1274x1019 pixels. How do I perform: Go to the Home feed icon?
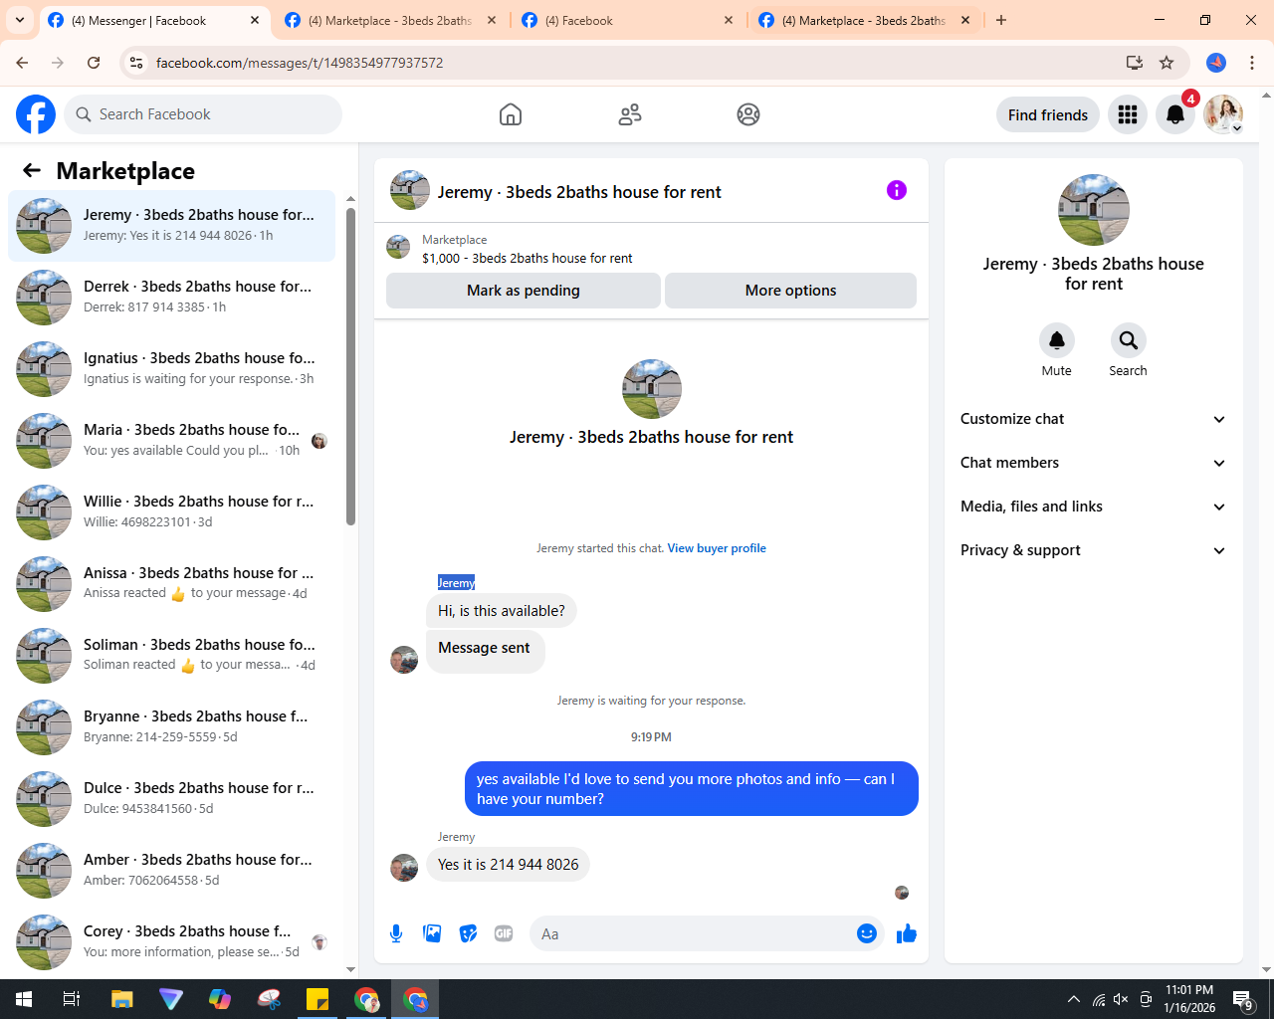click(x=511, y=114)
